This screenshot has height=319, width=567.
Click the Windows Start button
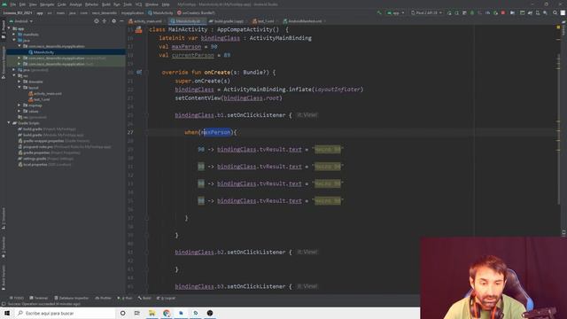pyautogui.click(x=7, y=313)
